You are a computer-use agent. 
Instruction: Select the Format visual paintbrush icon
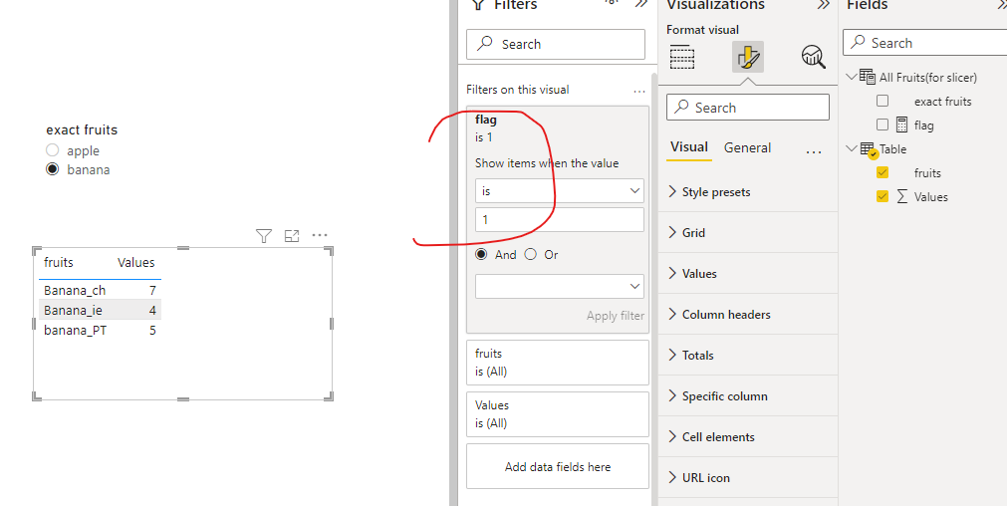[748, 57]
